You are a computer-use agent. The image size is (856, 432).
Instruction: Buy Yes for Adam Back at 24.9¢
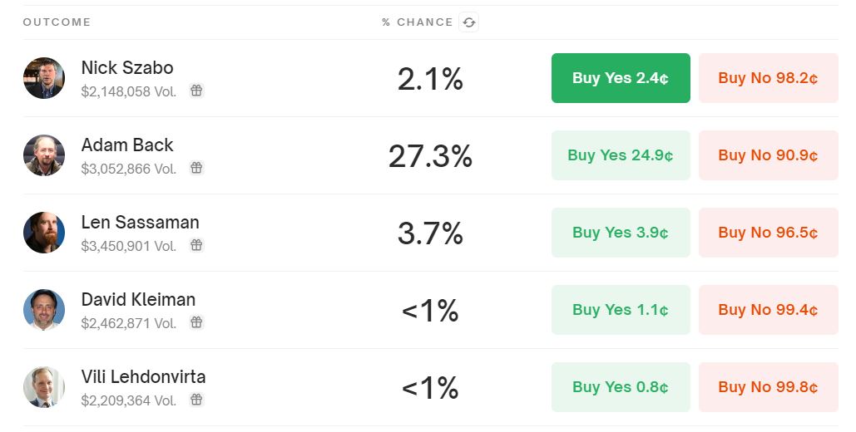(621, 155)
